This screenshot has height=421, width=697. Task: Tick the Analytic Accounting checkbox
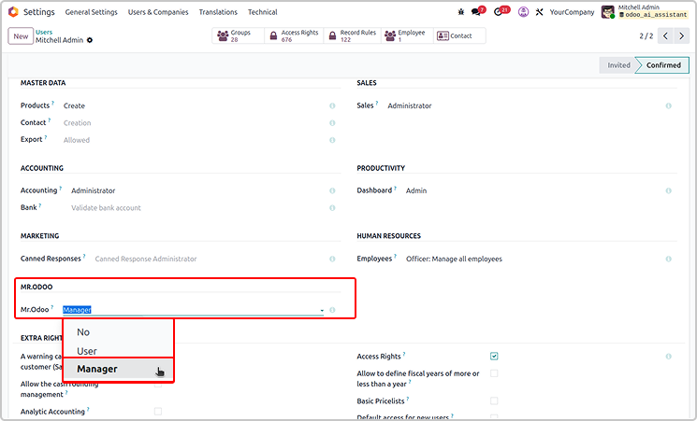click(x=158, y=411)
